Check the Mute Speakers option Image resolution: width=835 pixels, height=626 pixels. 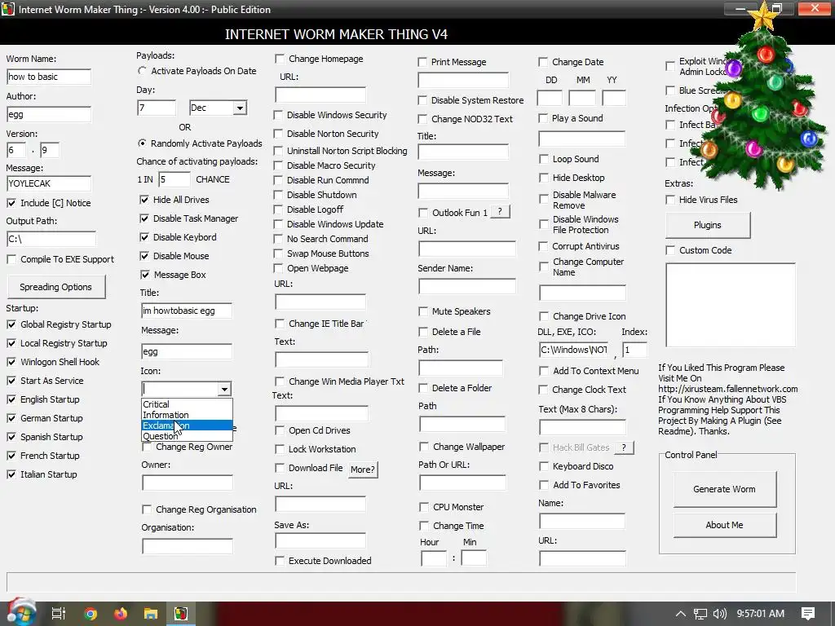tap(423, 311)
